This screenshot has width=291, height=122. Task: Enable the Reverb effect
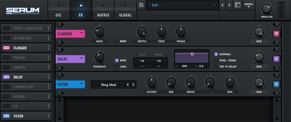(x=7, y=97)
